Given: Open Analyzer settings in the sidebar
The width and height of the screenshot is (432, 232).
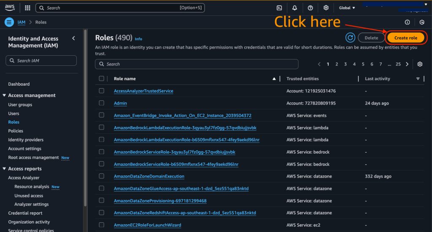Looking at the screenshot, I should pyautogui.click(x=31, y=204).
